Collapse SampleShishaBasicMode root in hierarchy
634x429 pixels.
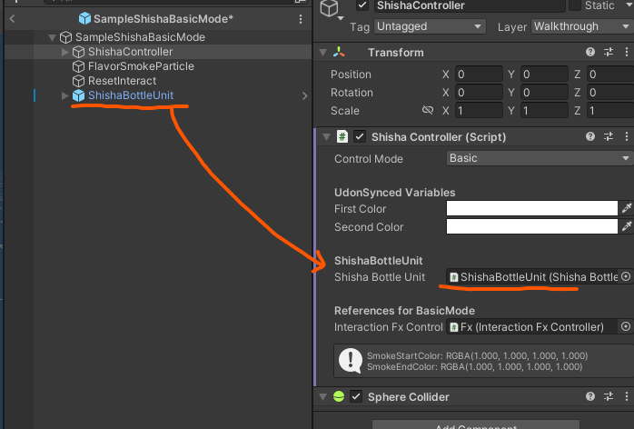click(x=52, y=37)
